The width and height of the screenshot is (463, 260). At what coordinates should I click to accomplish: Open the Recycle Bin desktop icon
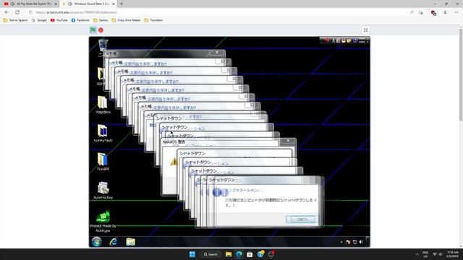tap(103, 45)
